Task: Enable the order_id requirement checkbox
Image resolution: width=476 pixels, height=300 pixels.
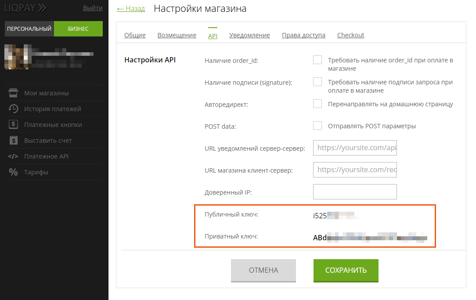Action: (x=317, y=60)
